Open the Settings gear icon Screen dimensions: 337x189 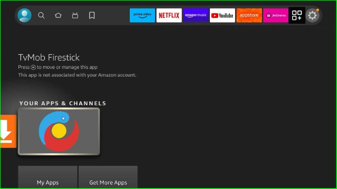pos(312,15)
